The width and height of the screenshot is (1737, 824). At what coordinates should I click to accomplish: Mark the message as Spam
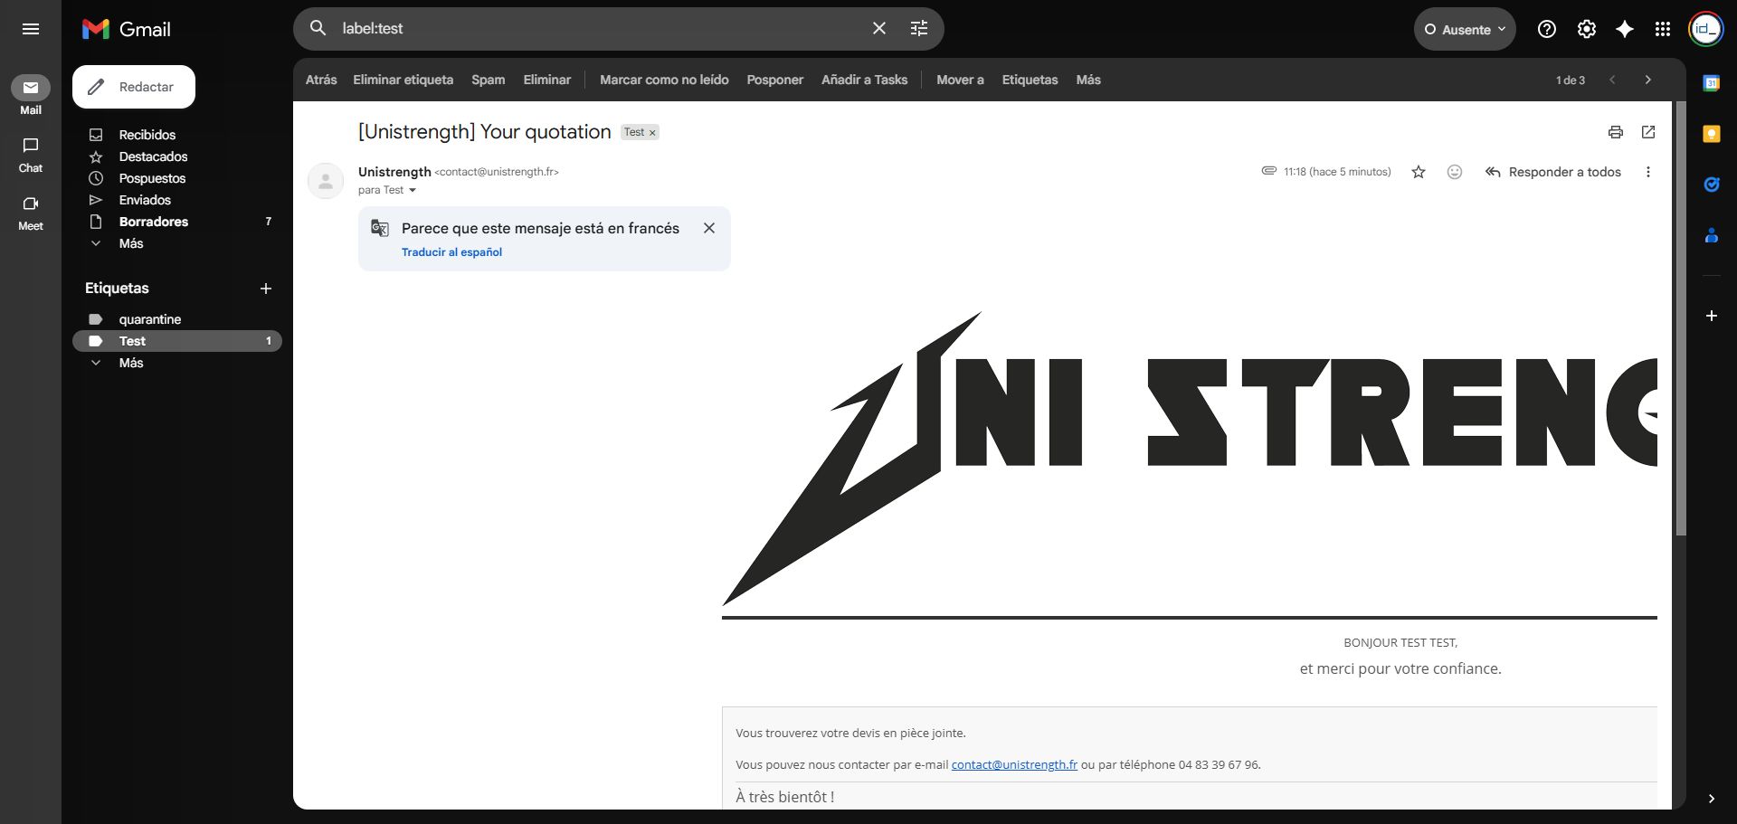(489, 80)
